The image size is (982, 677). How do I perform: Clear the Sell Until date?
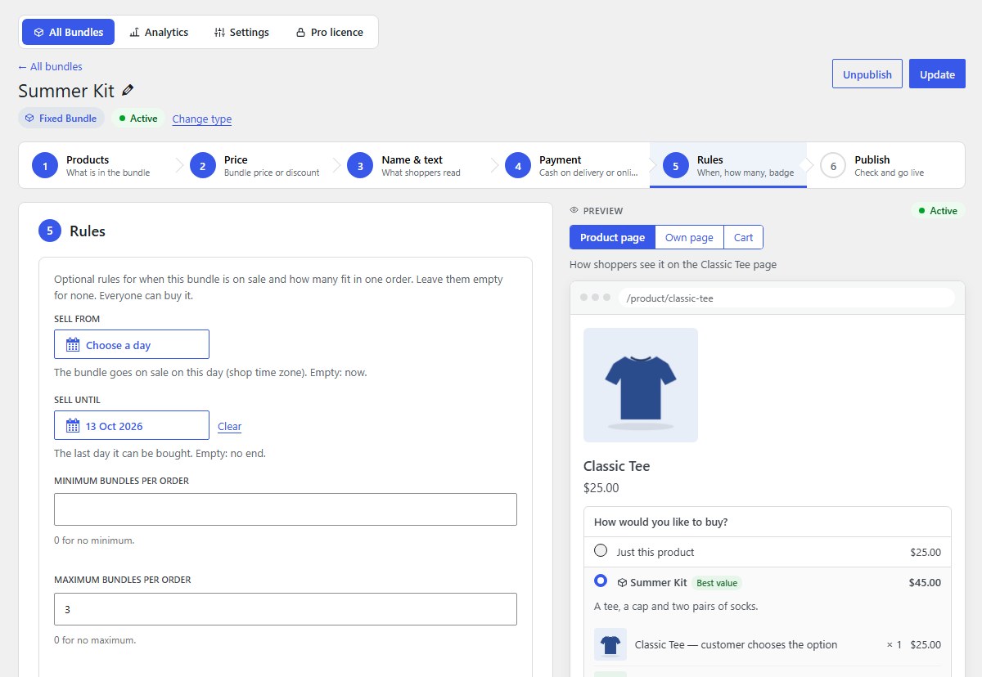(x=229, y=426)
